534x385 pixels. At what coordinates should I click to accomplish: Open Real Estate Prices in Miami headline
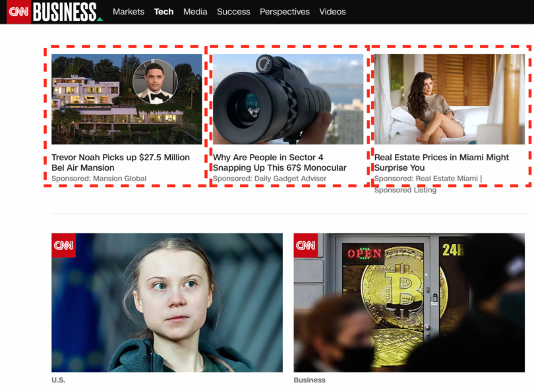(x=441, y=162)
